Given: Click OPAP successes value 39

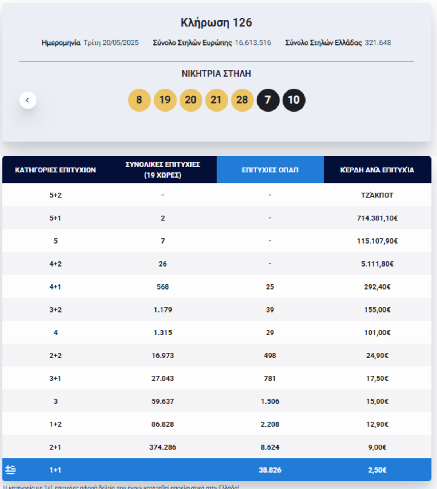Looking at the screenshot, I should coord(270,310).
